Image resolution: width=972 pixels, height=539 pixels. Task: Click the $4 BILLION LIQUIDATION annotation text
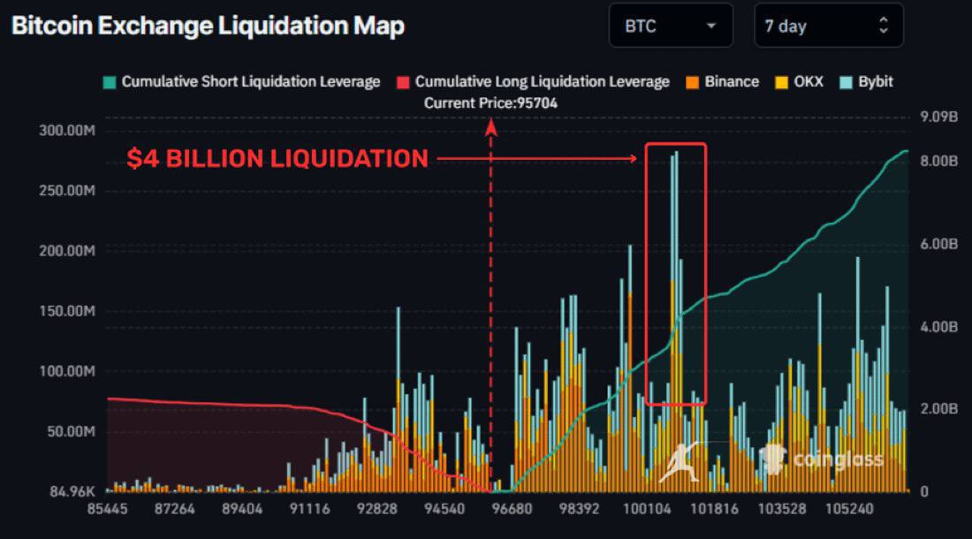click(x=277, y=159)
